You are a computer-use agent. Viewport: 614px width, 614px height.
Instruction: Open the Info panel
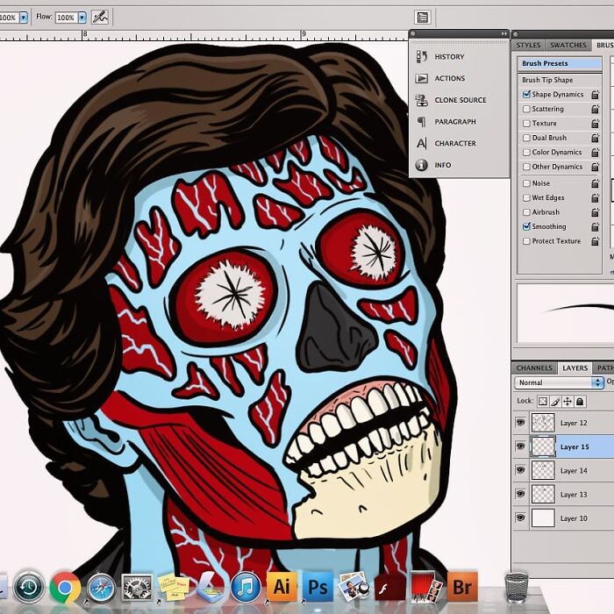click(442, 165)
